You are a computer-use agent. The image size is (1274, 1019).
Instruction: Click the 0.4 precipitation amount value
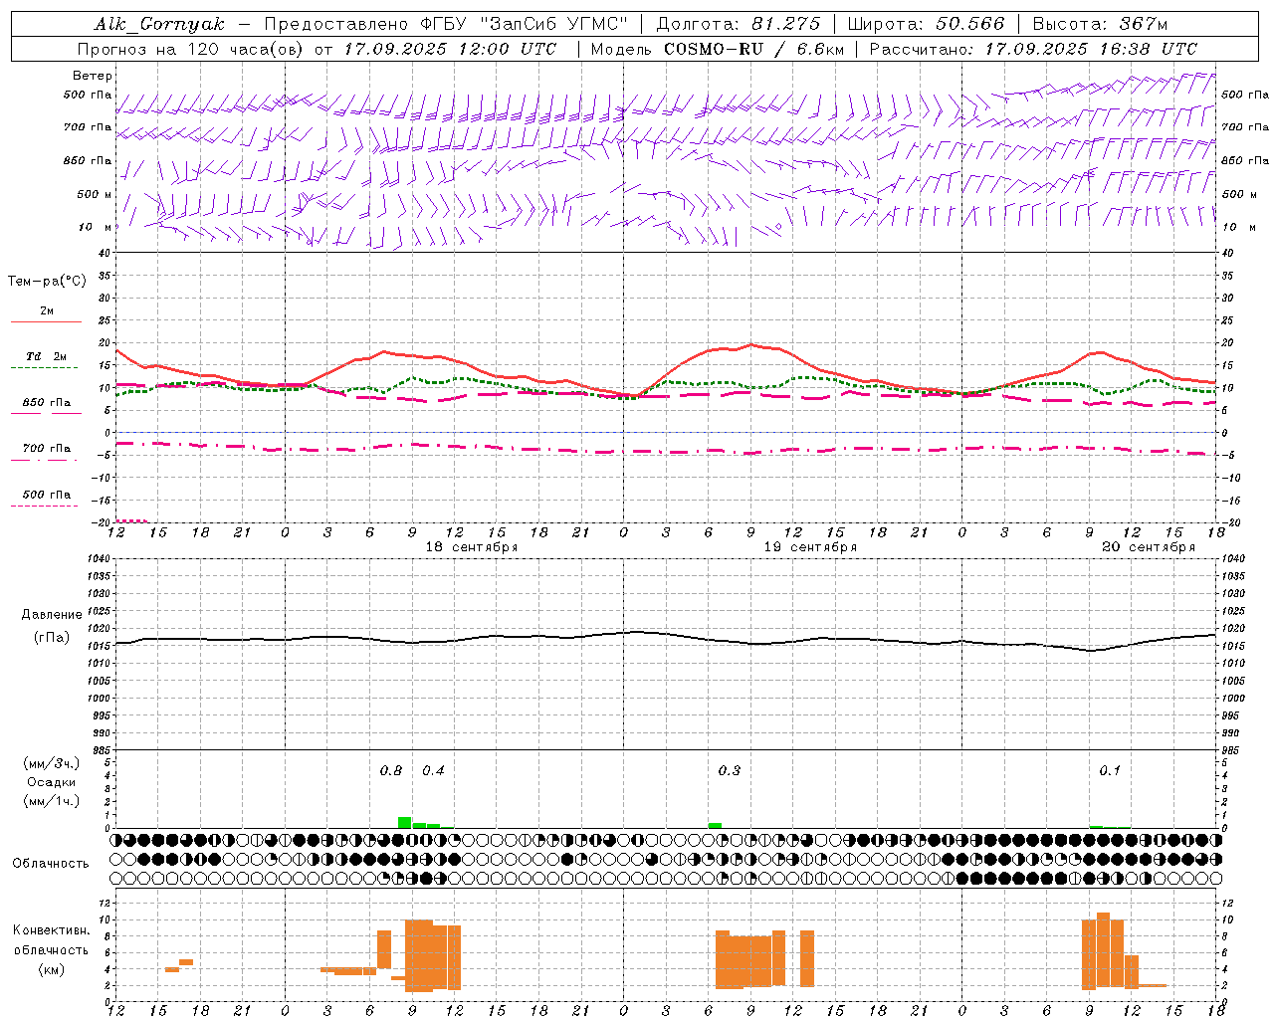(433, 770)
